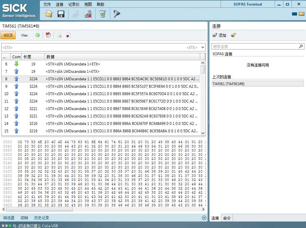The height and width of the screenshot is (228, 306).
Task: Switch to the 连接 tab at the bottom
Action: click(215, 218)
